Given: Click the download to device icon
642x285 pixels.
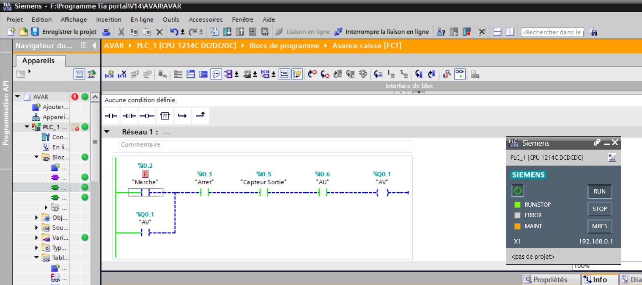Looking at the screenshot, I should tap(227, 32).
